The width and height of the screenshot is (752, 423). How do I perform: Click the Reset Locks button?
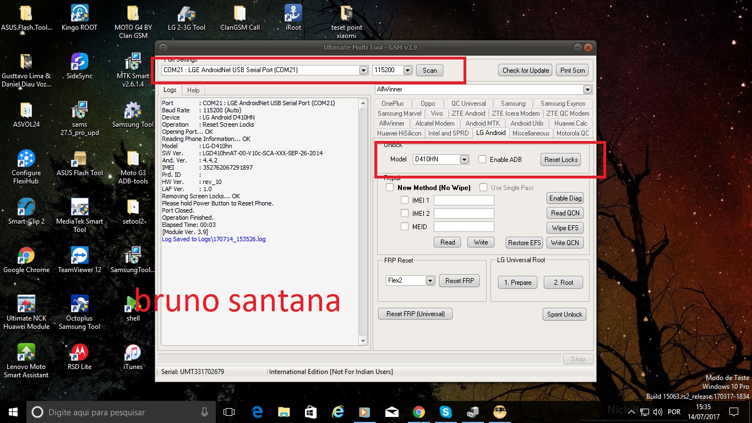560,159
